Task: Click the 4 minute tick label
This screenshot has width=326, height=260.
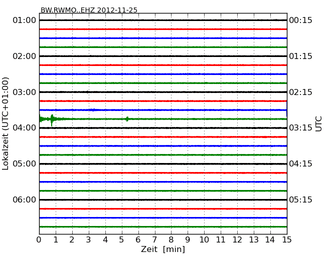Action: tap(105, 240)
